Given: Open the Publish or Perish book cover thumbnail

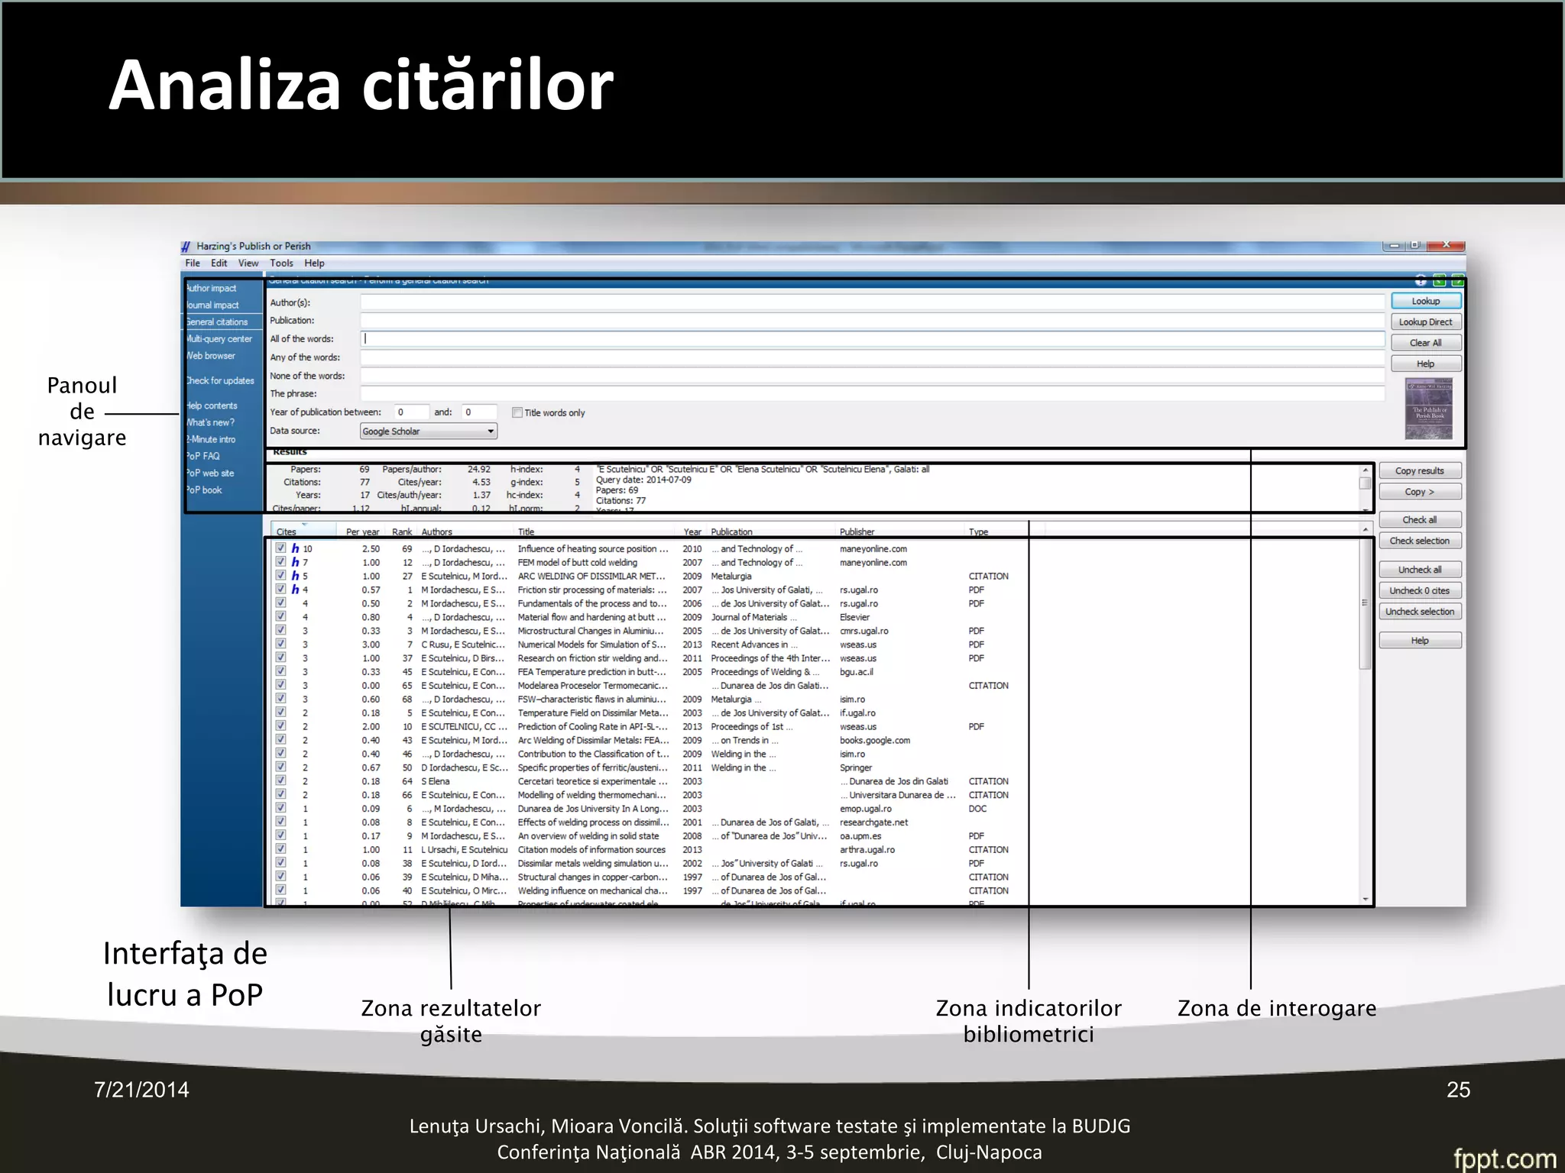Looking at the screenshot, I should pos(1428,409).
